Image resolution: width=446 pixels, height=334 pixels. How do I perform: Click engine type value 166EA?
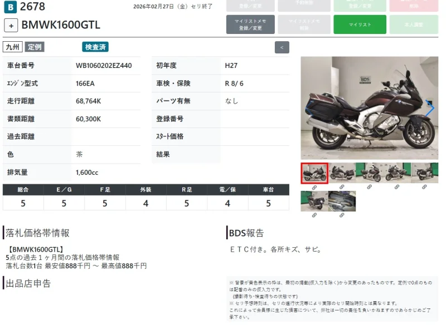coord(85,83)
